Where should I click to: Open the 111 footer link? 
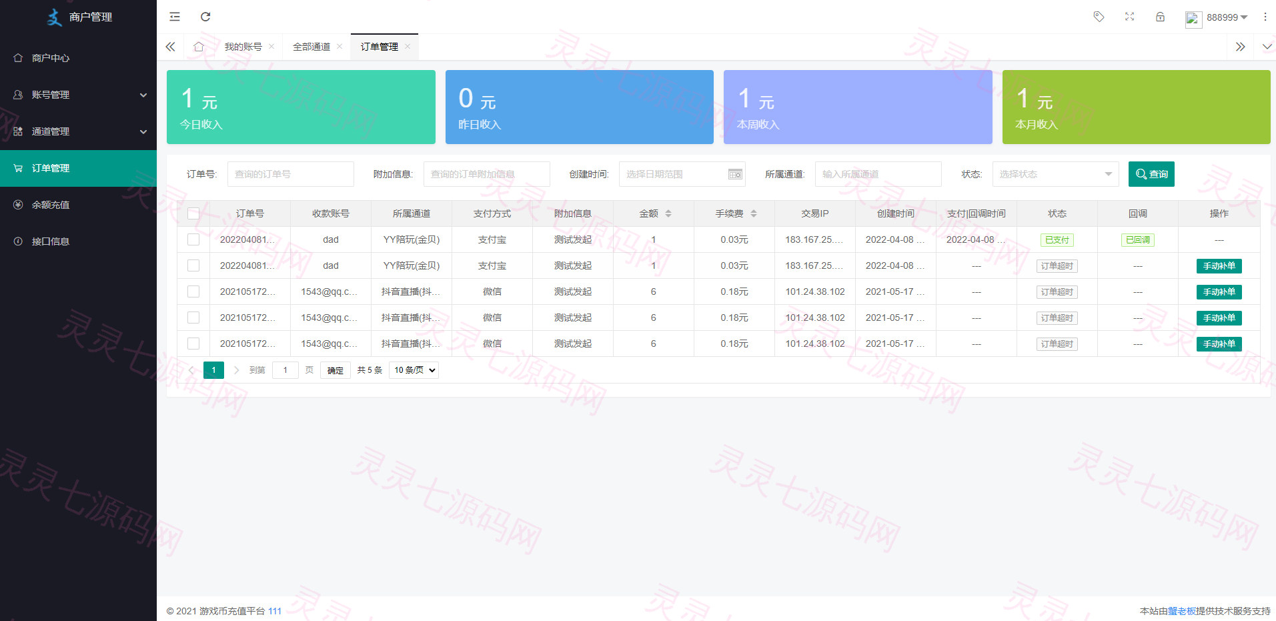(275, 611)
